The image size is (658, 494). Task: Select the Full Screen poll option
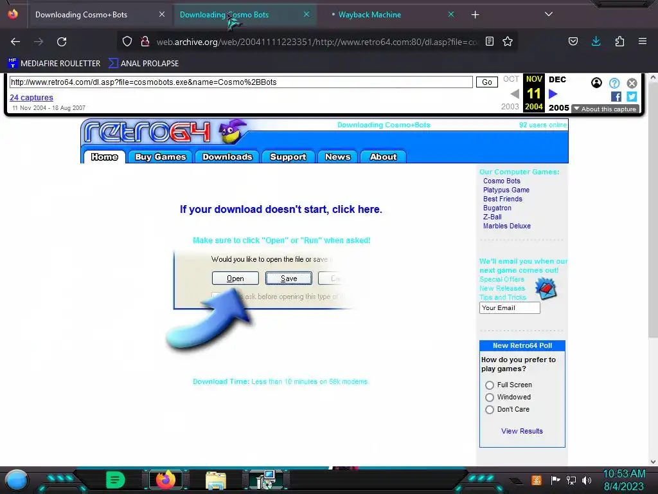pos(489,385)
